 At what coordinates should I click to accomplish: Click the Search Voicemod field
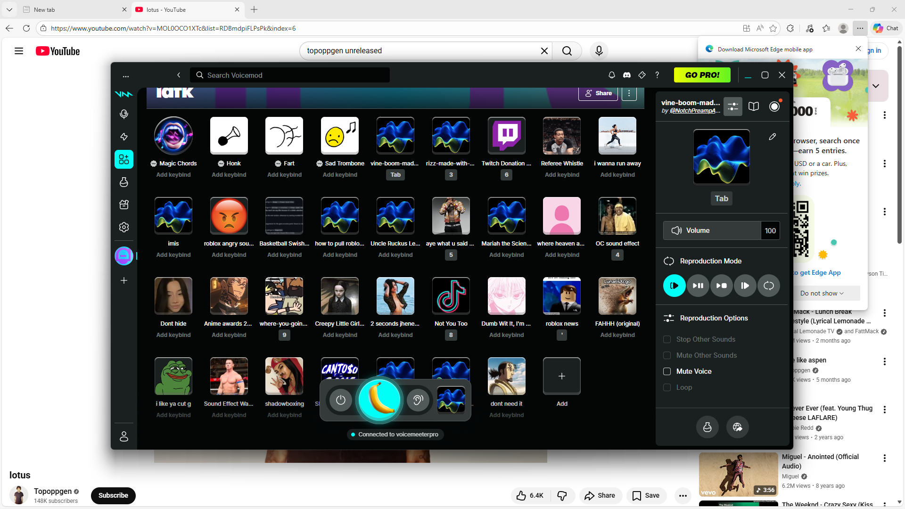tap(290, 75)
